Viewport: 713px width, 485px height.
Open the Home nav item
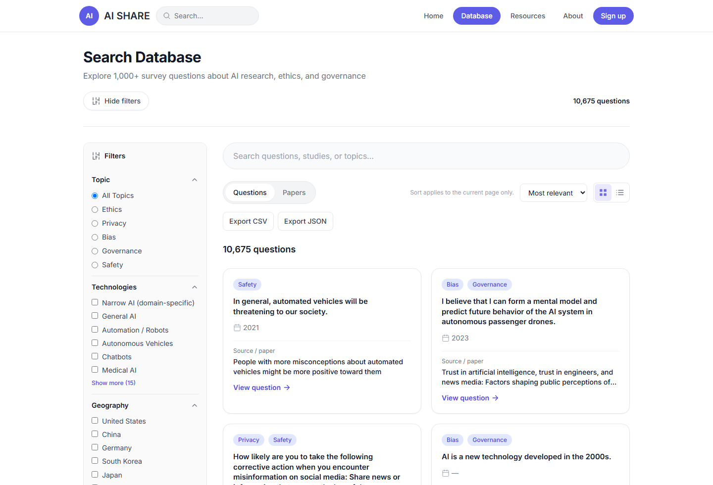tap(434, 16)
